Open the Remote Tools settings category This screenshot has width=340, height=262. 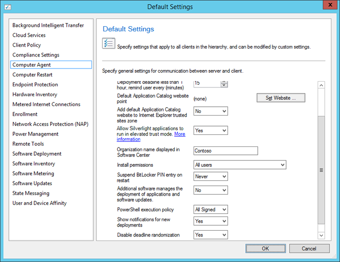click(x=28, y=144)
